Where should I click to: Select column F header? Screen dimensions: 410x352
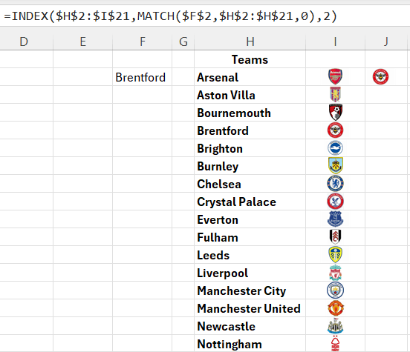pos(143,41)
